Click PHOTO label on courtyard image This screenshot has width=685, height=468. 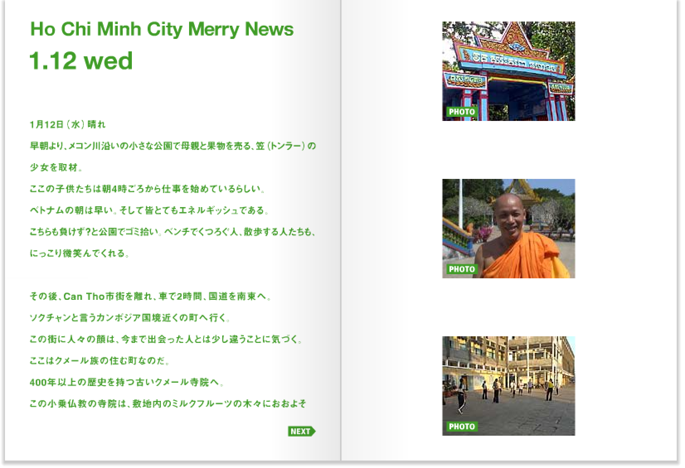click(x=462, y=427)
